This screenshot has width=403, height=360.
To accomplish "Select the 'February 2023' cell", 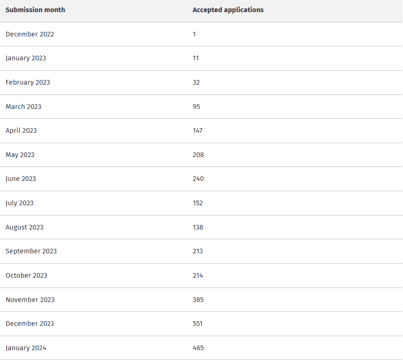I will 28,82.
